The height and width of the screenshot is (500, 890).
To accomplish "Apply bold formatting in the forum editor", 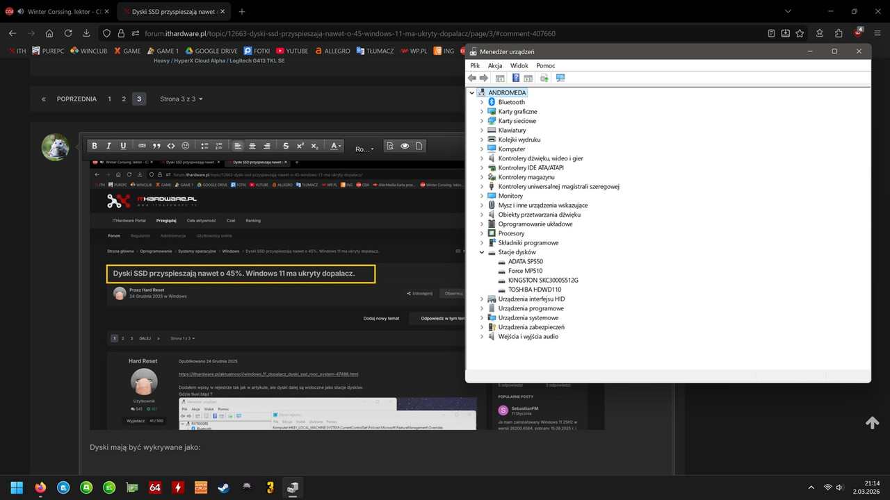I will pos(95,146).
